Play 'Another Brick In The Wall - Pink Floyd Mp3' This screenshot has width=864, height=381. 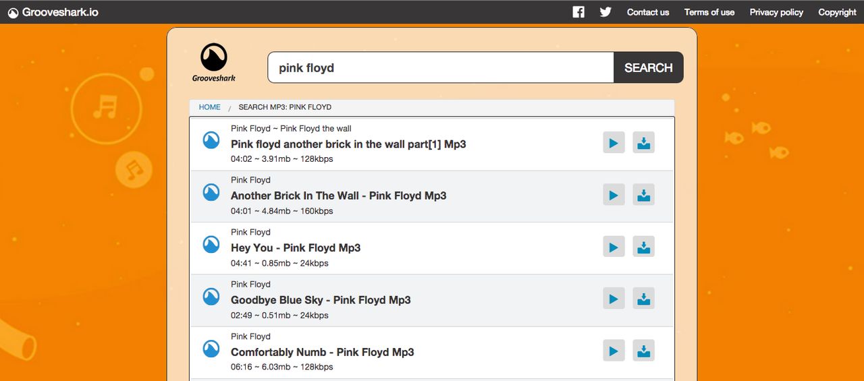tap(614, 195)
